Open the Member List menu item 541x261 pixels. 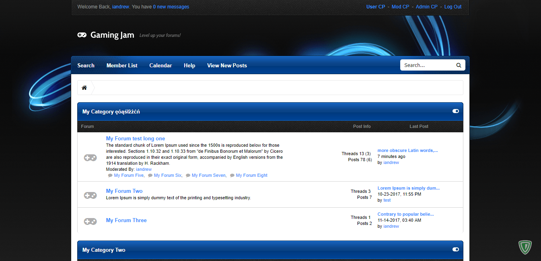tap(122, 65)
